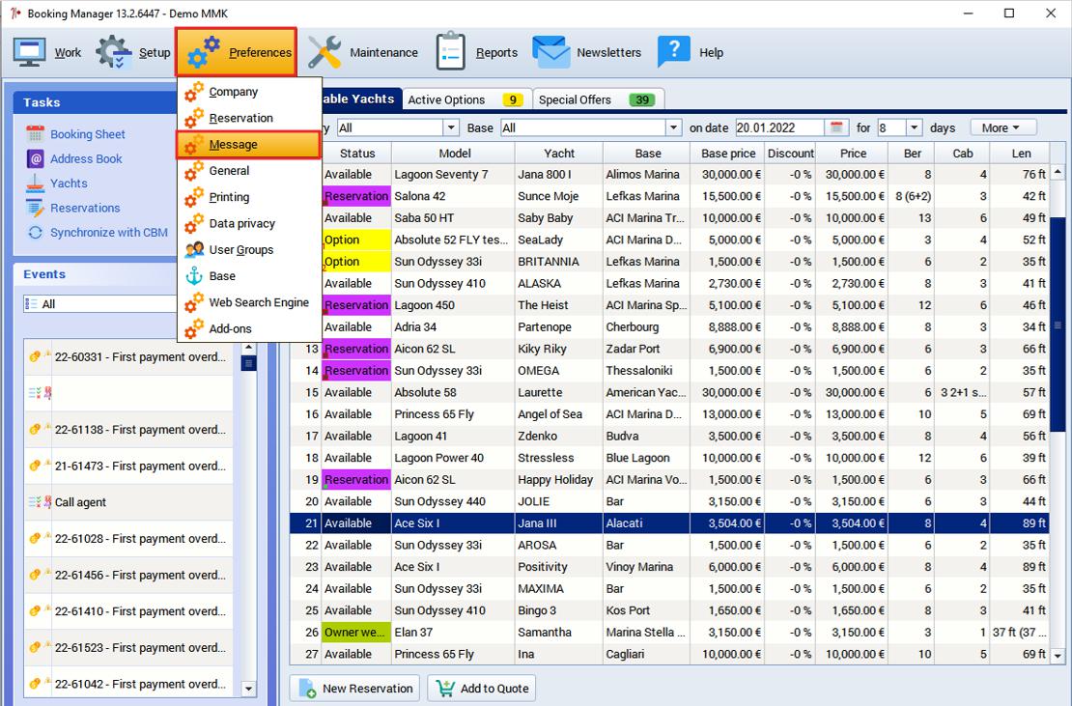Click the Status column header
The height and width of the screenshot is (706, 1072).
coord(357,154)
